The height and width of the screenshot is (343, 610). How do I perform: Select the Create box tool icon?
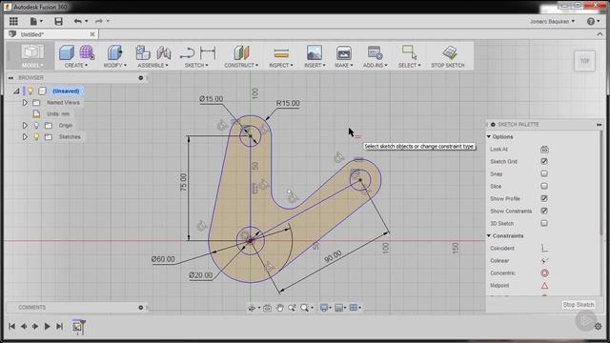[x=67, y=52]
